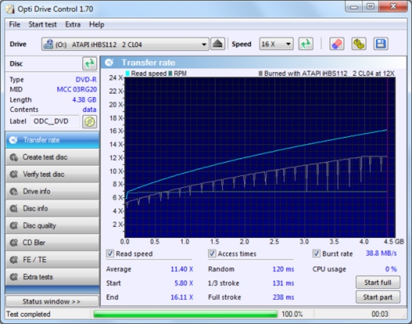
Task: Click the eraser icon to erase the disc
Action: click(x=338, y=44)
